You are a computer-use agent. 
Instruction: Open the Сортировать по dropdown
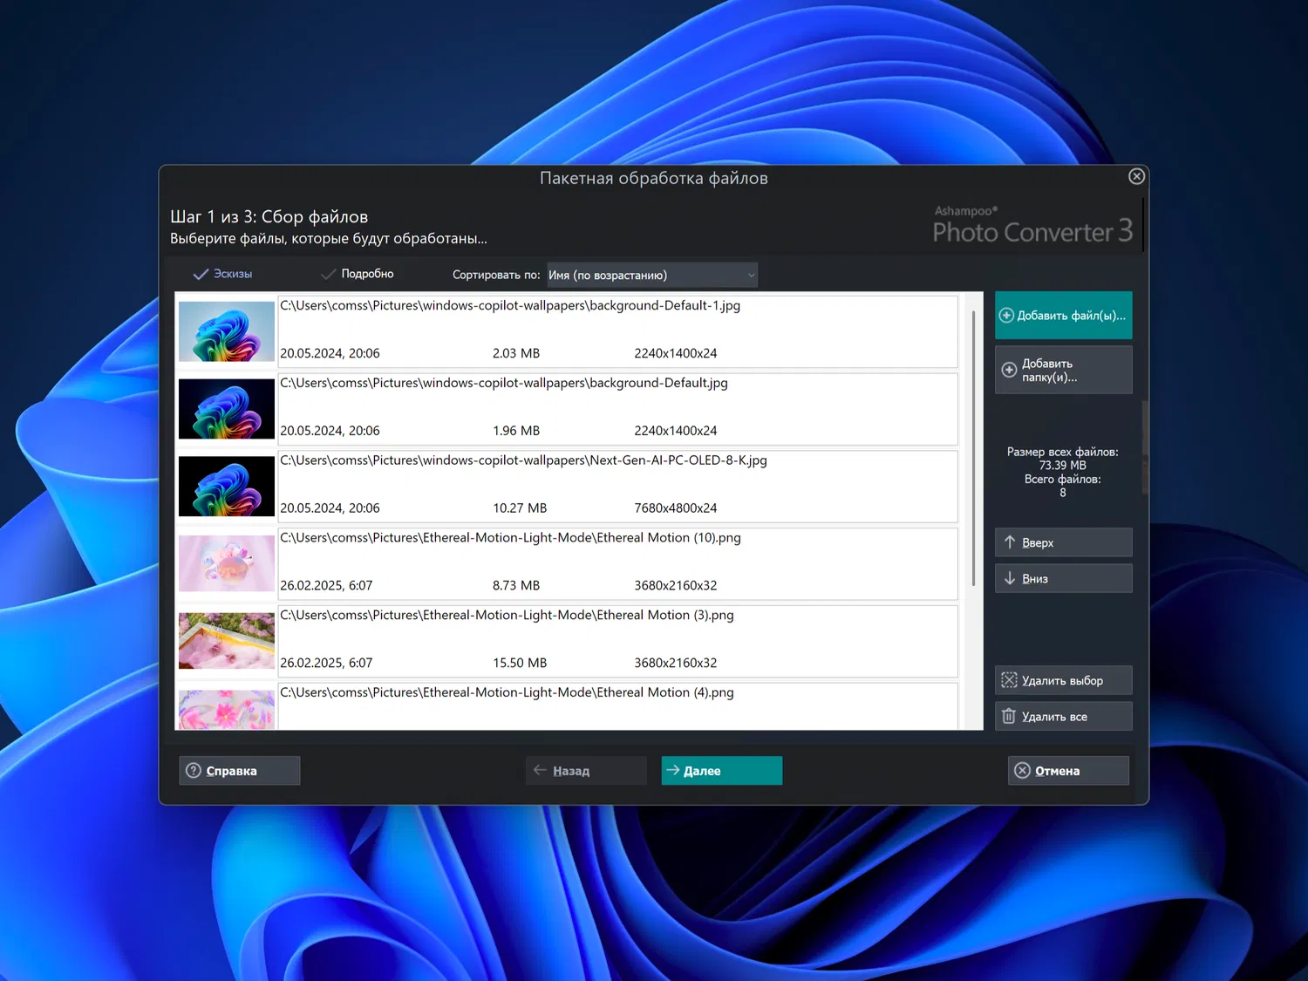pyautogui.click(x=652, y=275)
